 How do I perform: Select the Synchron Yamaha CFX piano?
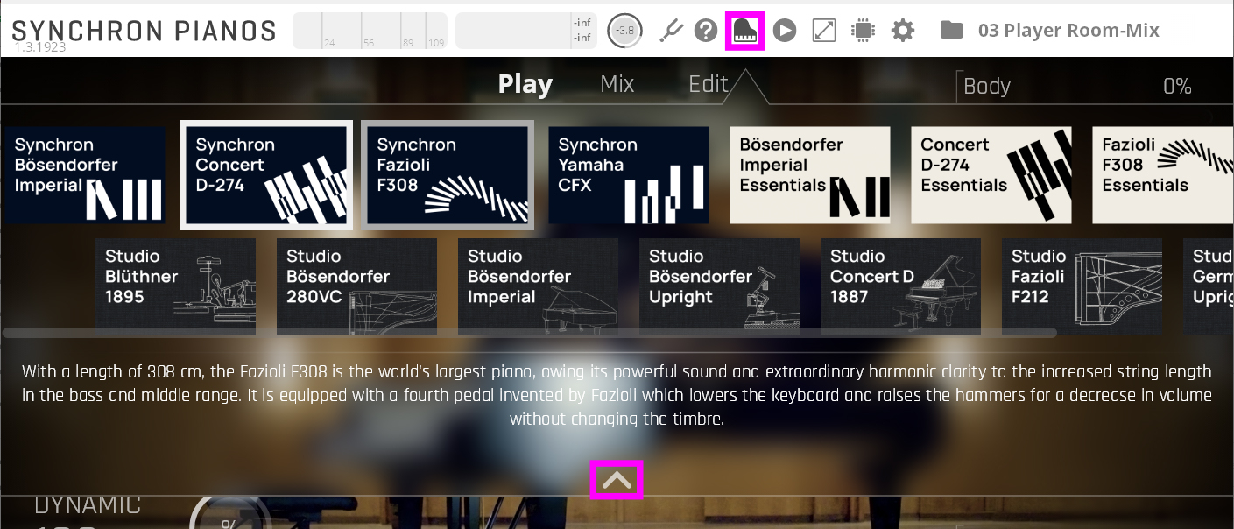click(629, 175)
